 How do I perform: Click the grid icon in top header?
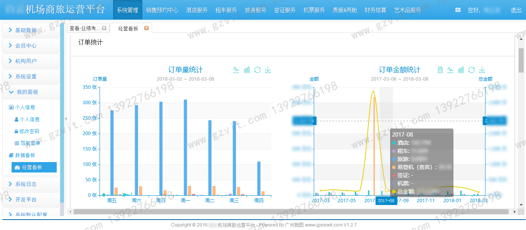[x=458, y=10]
